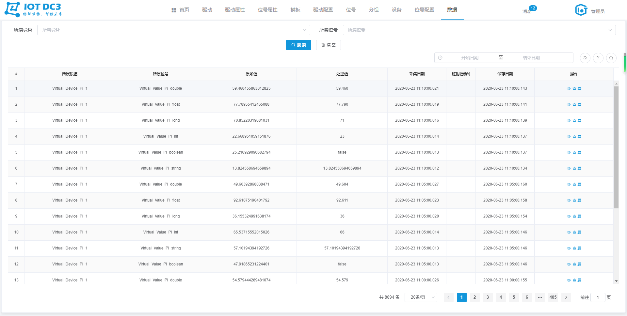Go to pagination page 4

tap(501, 297)
